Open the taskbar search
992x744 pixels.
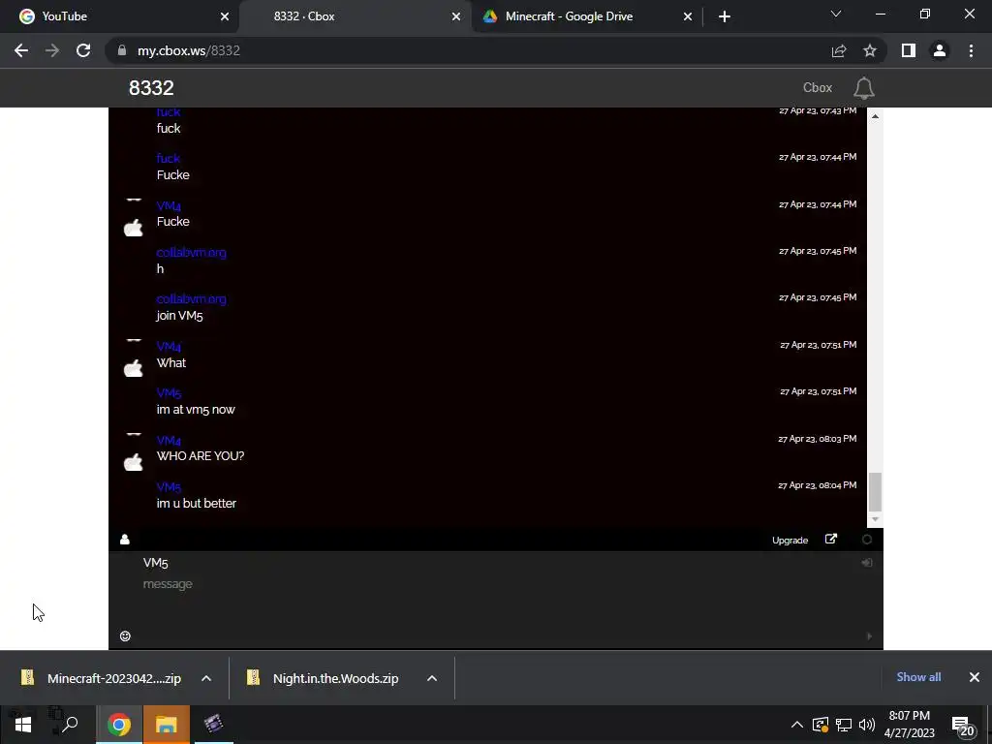(70, 725)
